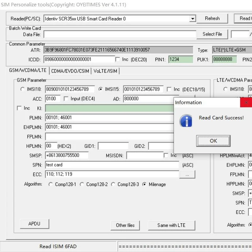The image size is (252, 252).
Task: Click the Refresh button
Action: (212, 19)
